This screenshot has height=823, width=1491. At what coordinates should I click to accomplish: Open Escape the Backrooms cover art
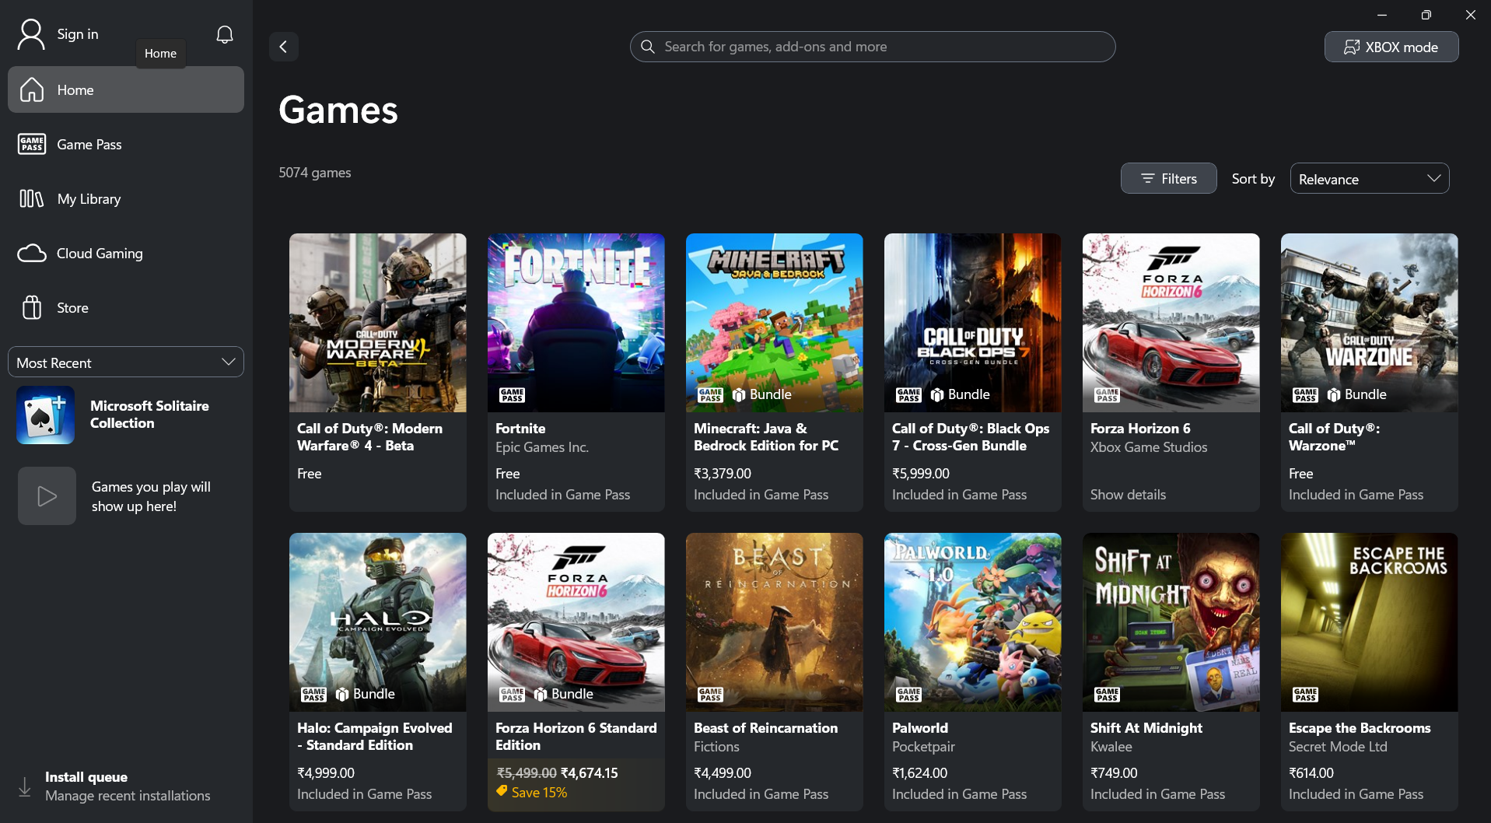[1370, 622]
